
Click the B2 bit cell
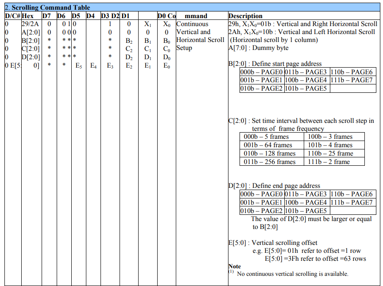click(x=129, y=41)
